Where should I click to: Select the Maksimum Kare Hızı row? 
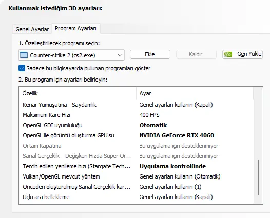point(136,115)
